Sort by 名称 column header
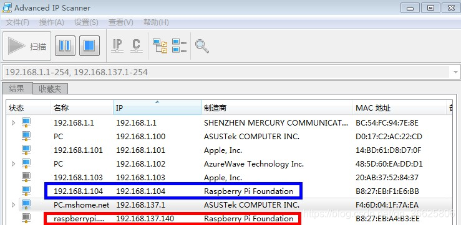This screenshot has width=461, height=225. pyautogui.click(x=82, y=108)
